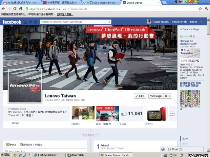Click the Write something field
This screenshot has width=210, height=158.
click(x=45, y=150)
